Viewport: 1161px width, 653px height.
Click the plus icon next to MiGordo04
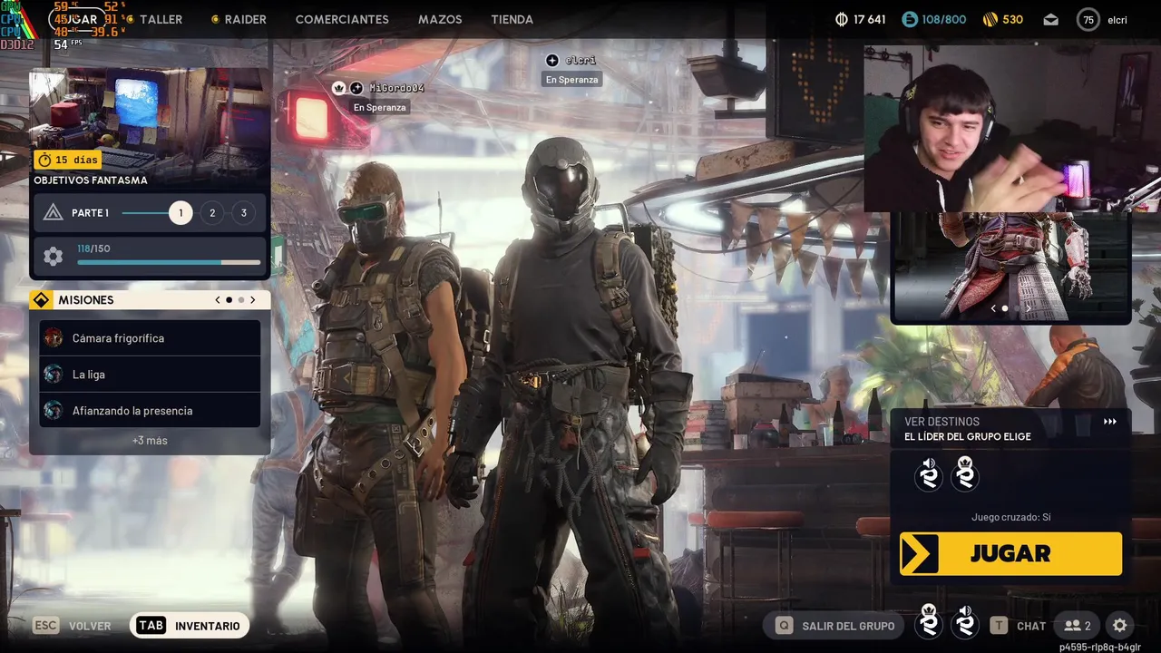pos(356,88)
